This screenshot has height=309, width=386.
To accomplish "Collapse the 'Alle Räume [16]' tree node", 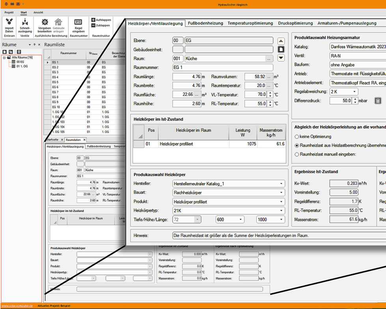I will coord(4,58).
